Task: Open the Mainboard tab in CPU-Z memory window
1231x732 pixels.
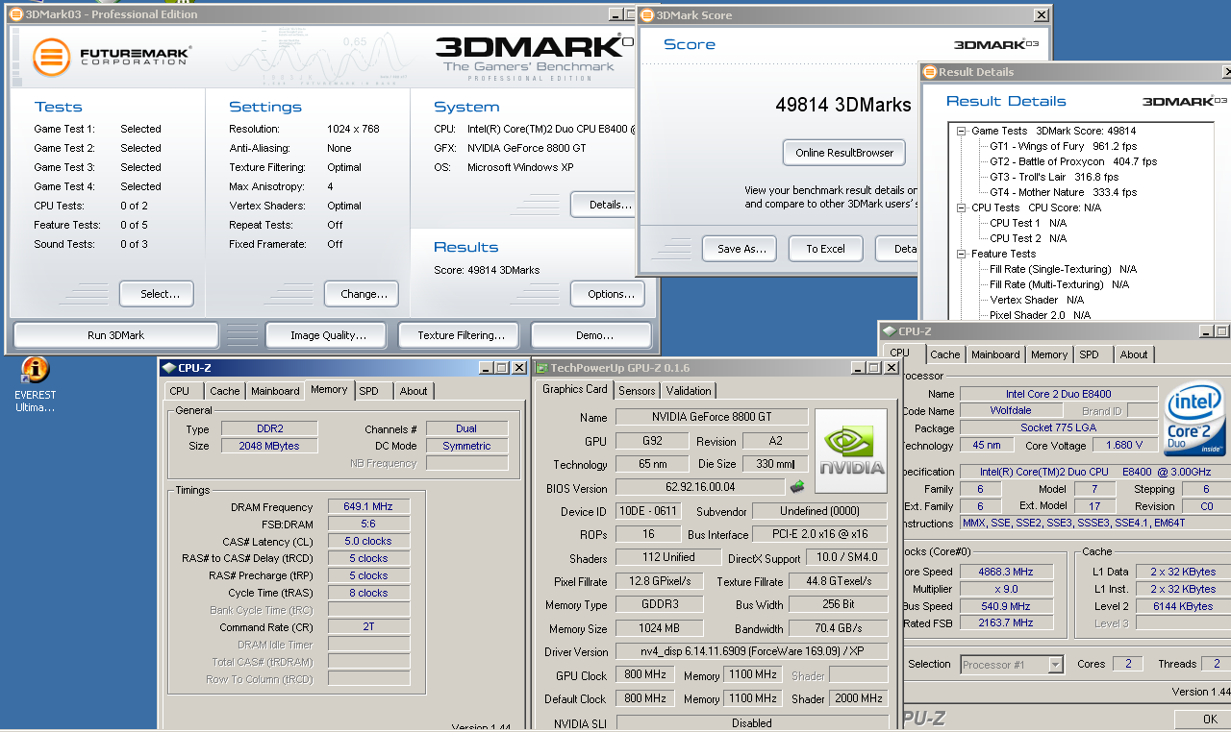Action: click(275, 391)
